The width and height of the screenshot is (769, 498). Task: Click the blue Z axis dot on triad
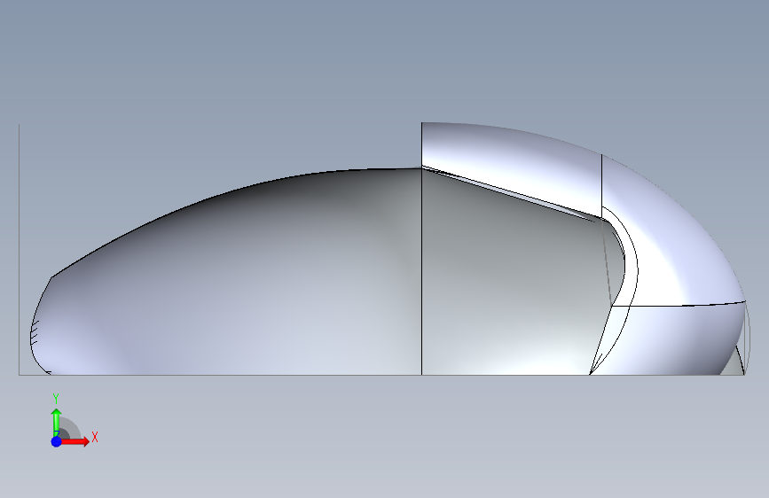point(57,441)
